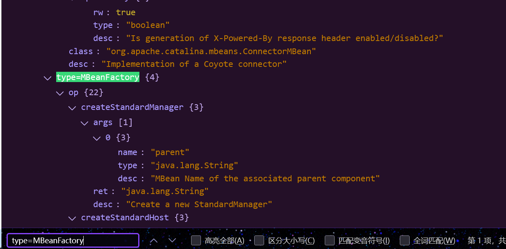
Task: Select the highlighted type=MBeanFactory key
Action: pos(98,77)
